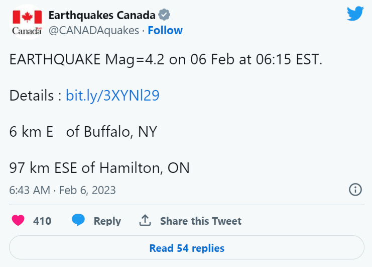
Task: Click the Read 54 replies button
Action: point(187,247)
